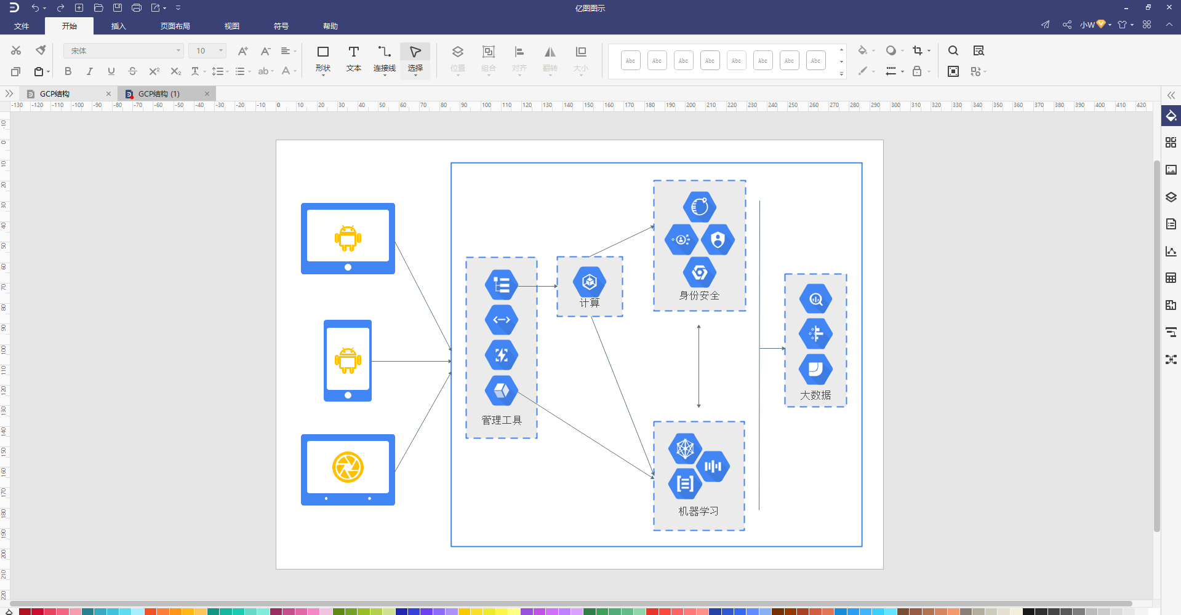Click the Cut scissors icon
The height and width of the screenshot is (615, 1181).
click(x=16, y=50)
